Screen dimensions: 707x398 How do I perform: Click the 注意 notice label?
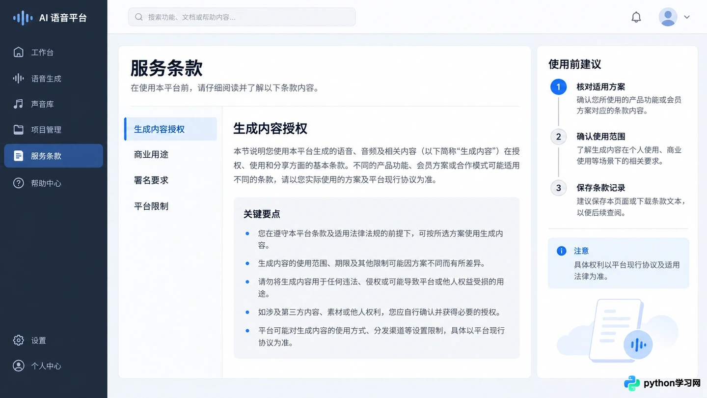click(x=581, y=251)
